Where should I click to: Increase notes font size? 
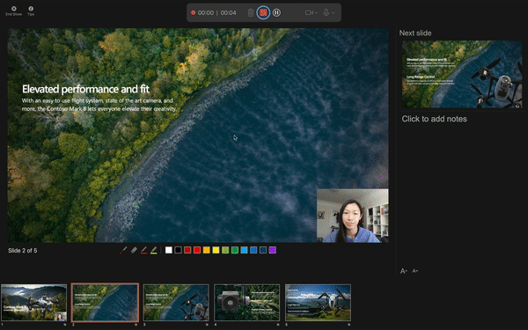[403, 271]
